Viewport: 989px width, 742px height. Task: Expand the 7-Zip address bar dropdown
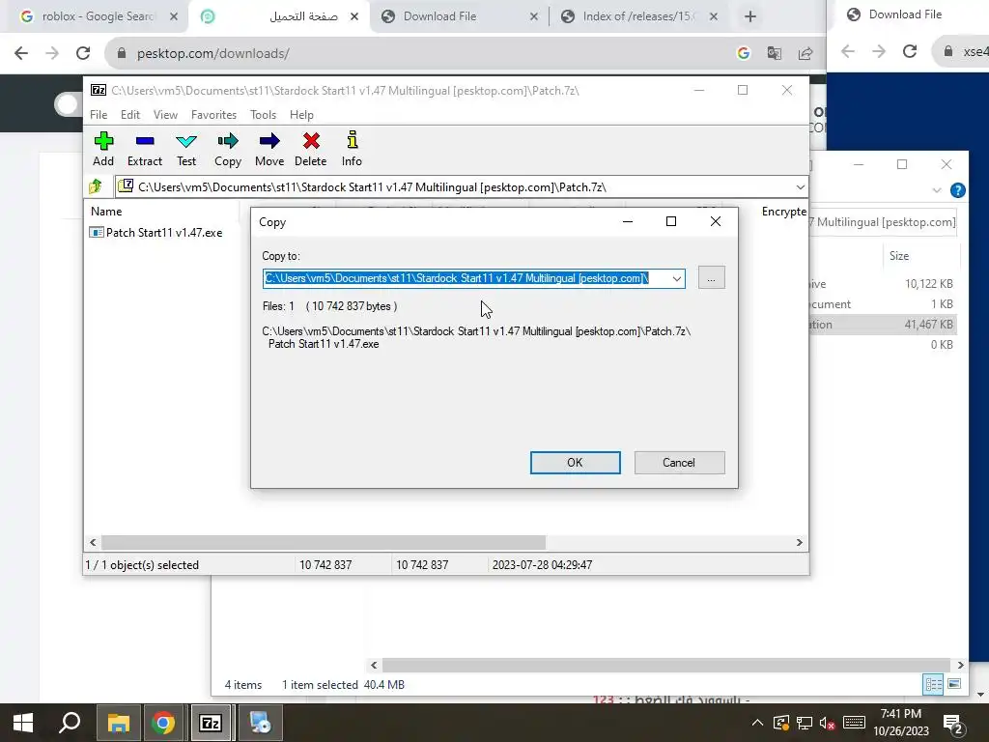[800, 186]
